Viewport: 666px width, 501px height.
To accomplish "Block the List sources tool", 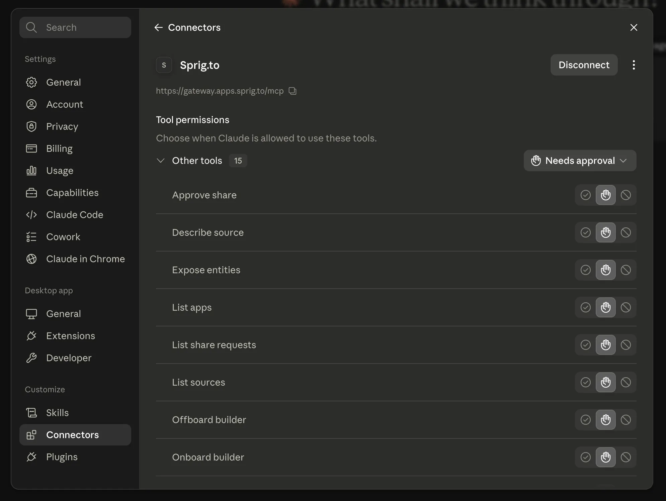I will click(x=626, y=382).
